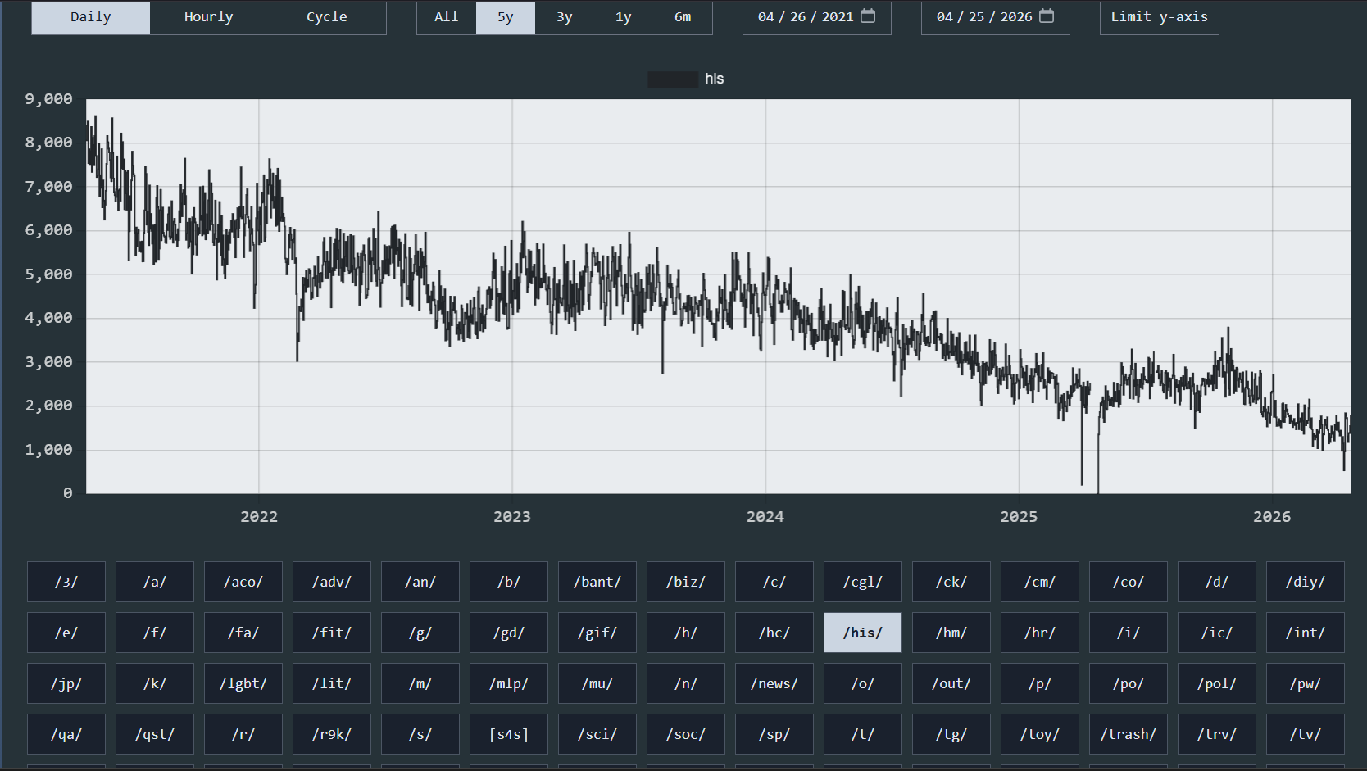
Task: Select the /trash/ board
Action: tap(1129, 734)
